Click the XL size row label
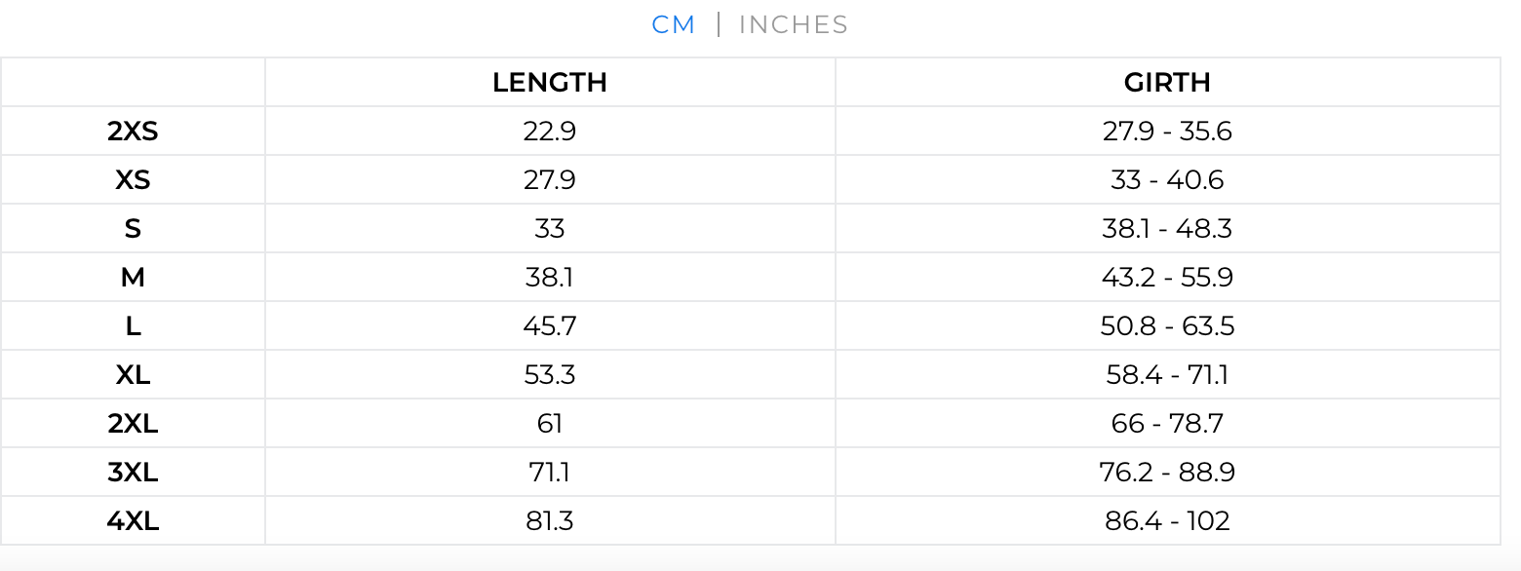 coord(133,375)
